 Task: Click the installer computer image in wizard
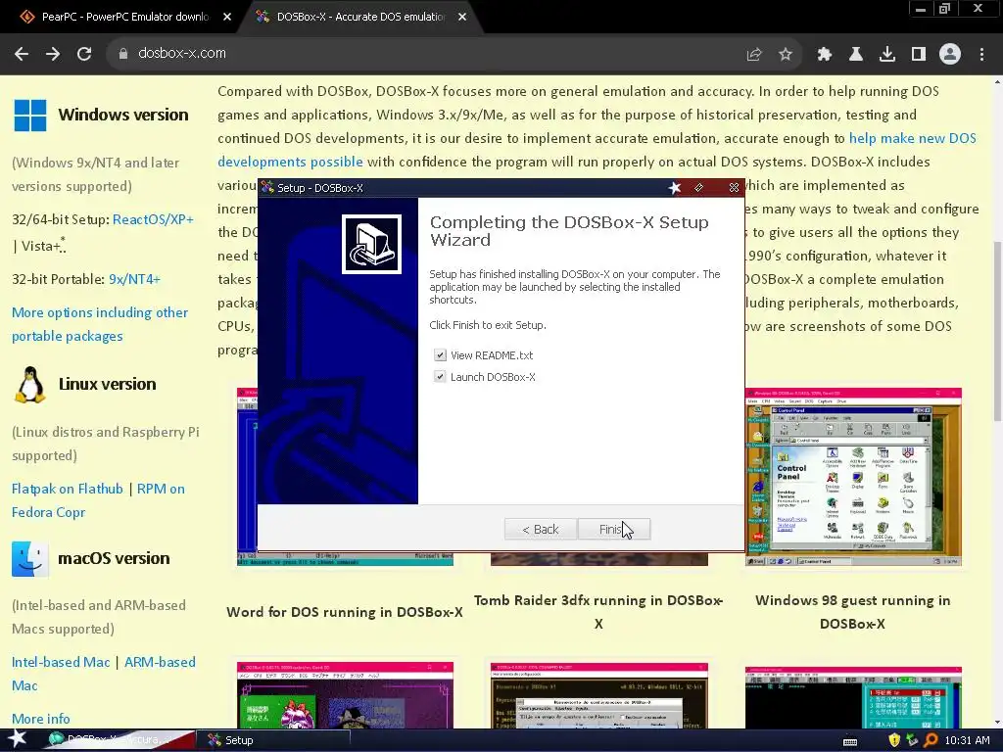click(371, 244)
